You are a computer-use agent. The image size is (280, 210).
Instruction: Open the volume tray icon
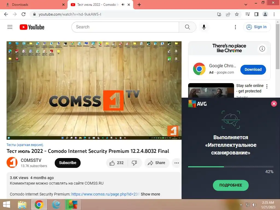click(x=254, y=205)
